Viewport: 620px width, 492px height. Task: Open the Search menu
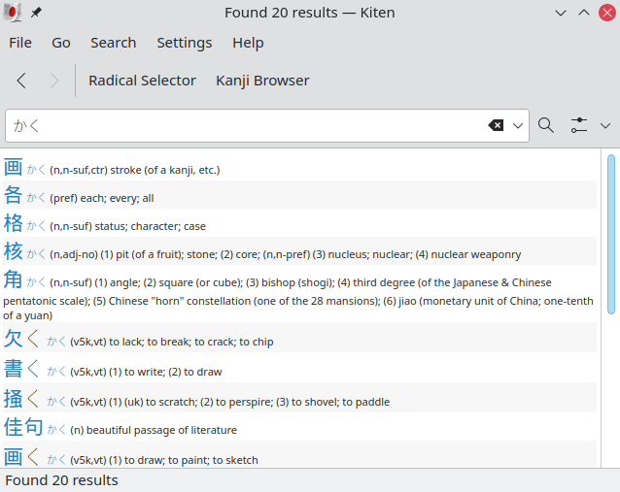[x=113, y=43]
